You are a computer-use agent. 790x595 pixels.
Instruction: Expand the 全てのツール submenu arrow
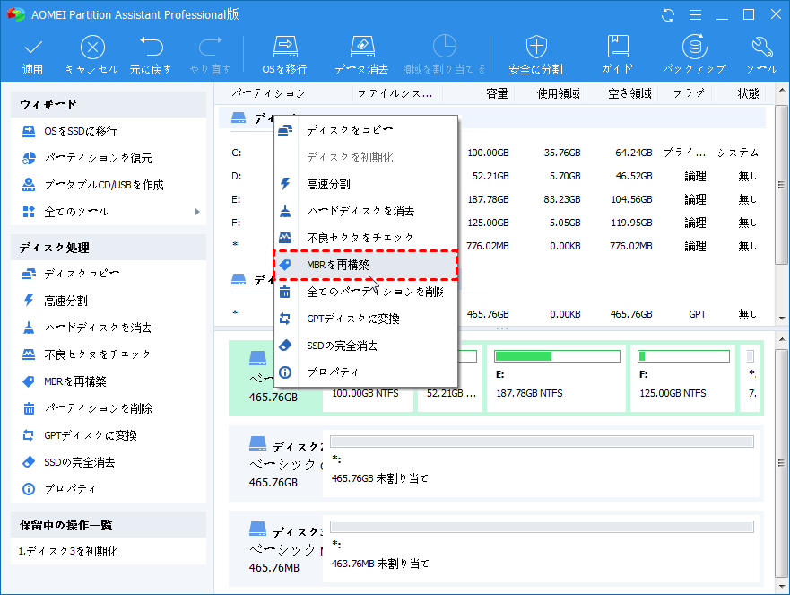[x=197, y=212]
